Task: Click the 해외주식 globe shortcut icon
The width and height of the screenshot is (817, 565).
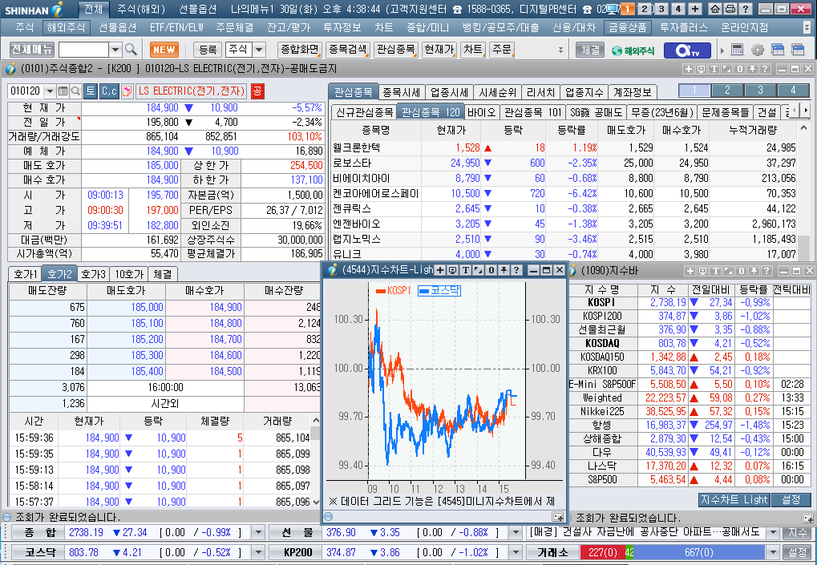Action: 633,50
